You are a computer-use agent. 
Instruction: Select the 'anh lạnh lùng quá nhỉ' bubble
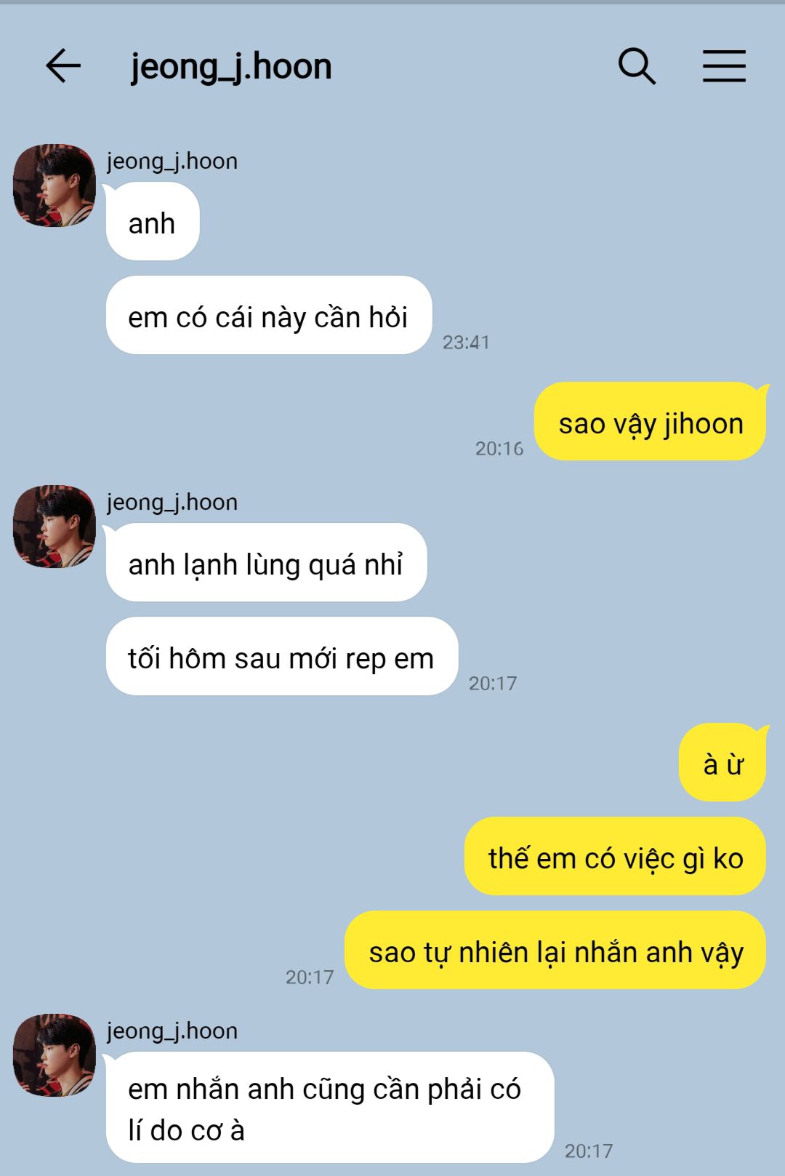tap(266, 562)
